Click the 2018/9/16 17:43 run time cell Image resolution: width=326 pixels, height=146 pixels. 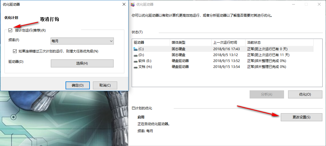(227, 49)
